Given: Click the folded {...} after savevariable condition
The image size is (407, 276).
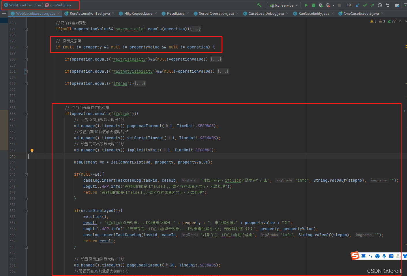Looking at the screenshot, I should tap(195, 29).
